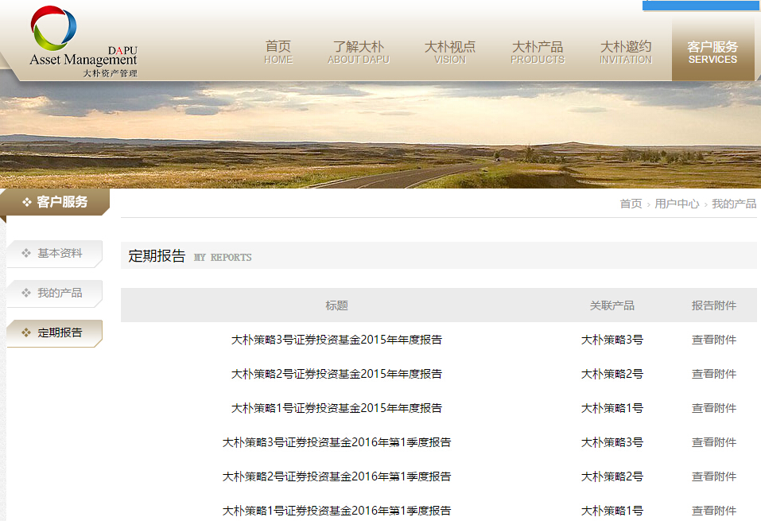Open 大朴策略3号证券投资基金2016年第1季度报告

pos(337,442)
